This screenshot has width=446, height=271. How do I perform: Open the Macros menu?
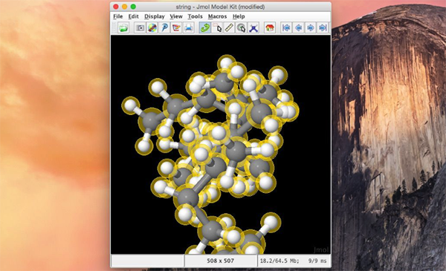(x=217, y=16)
